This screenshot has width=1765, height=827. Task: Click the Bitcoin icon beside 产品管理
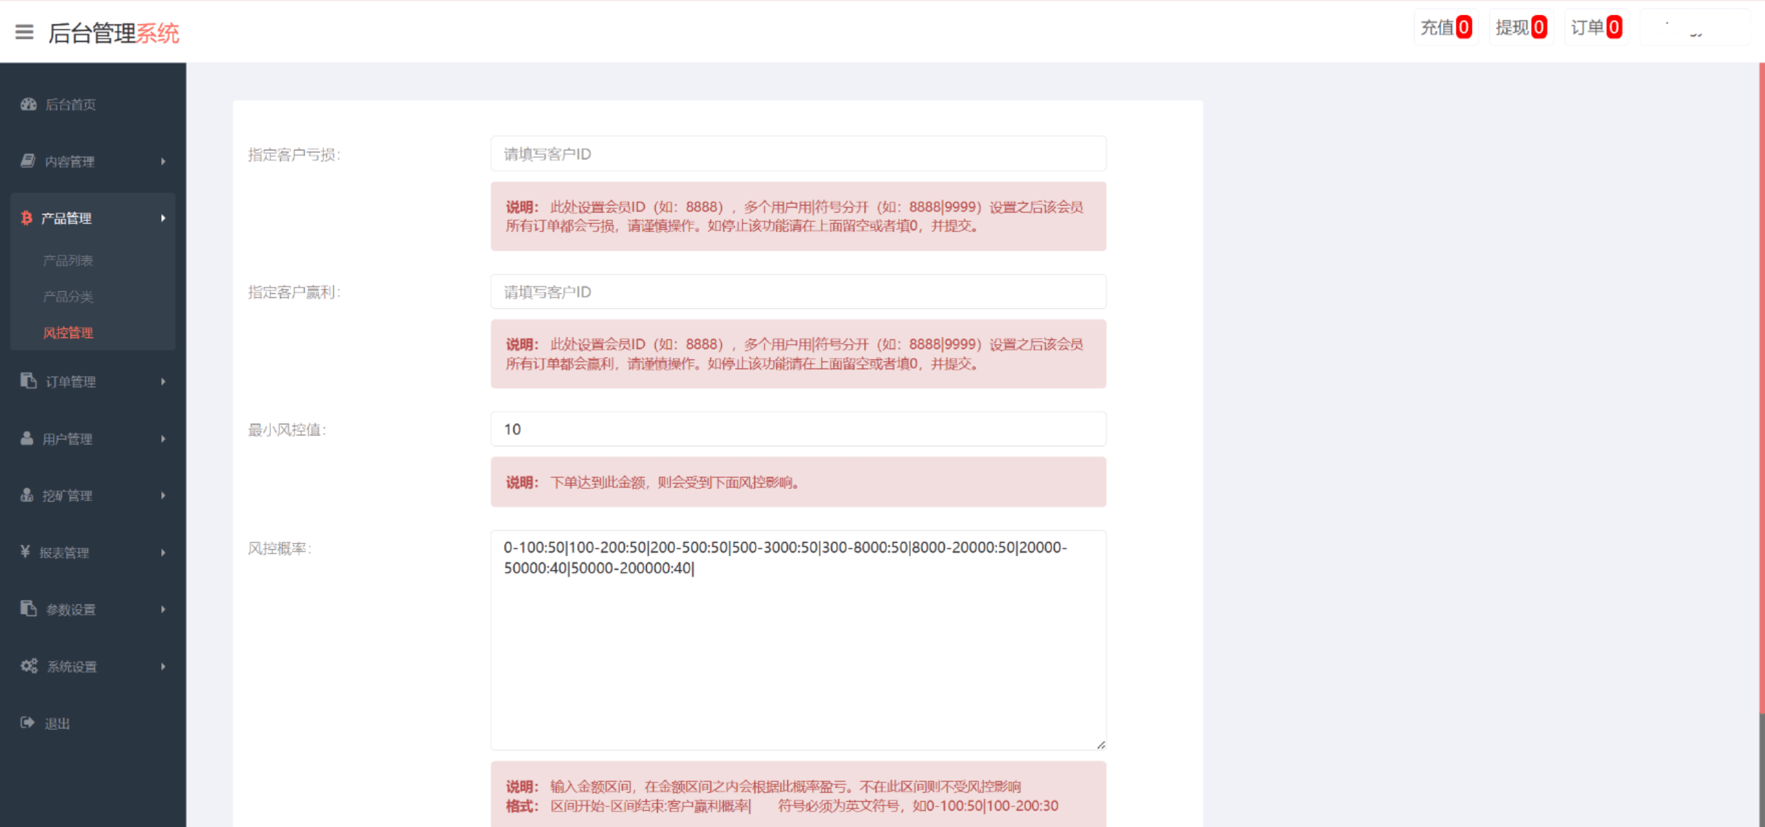click(x=26, y=218)
